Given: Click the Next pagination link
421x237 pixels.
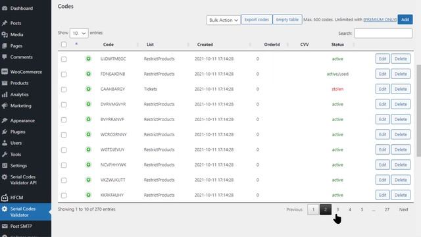Looking at the screenshot, I should coord(403,209).
